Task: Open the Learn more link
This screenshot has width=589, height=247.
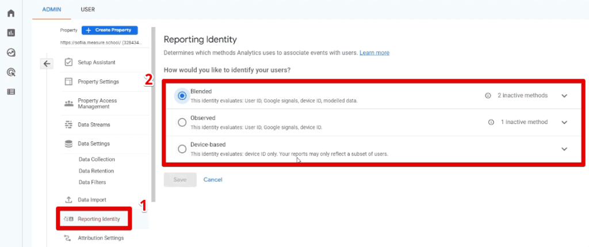Action: 374,53
